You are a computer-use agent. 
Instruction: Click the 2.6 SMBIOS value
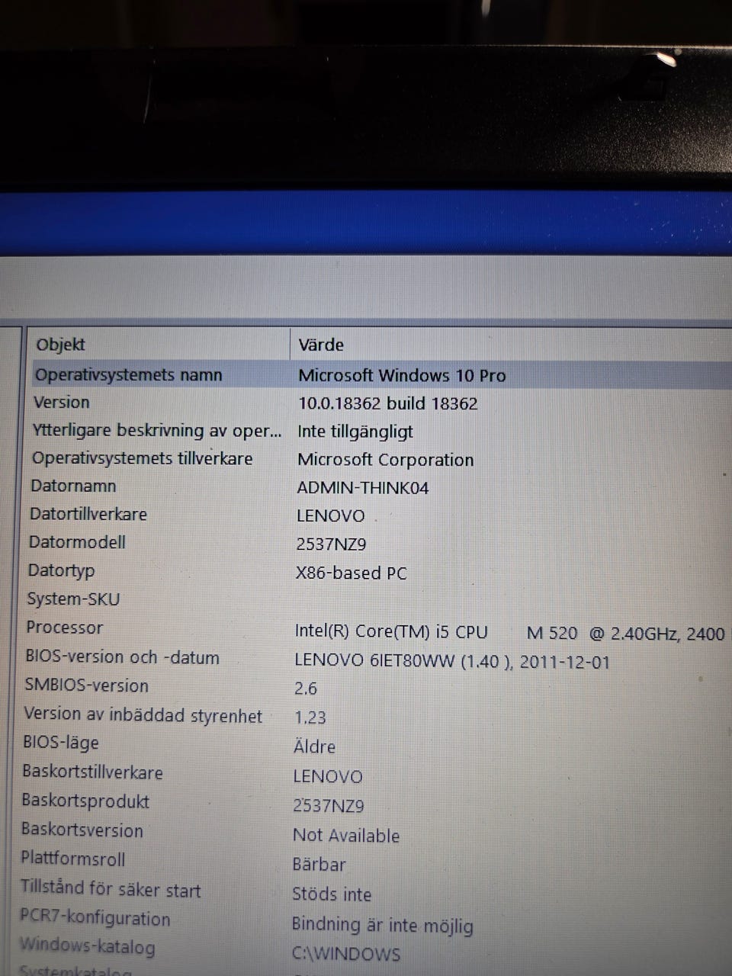pyautogui.click(x=305, y=689)
